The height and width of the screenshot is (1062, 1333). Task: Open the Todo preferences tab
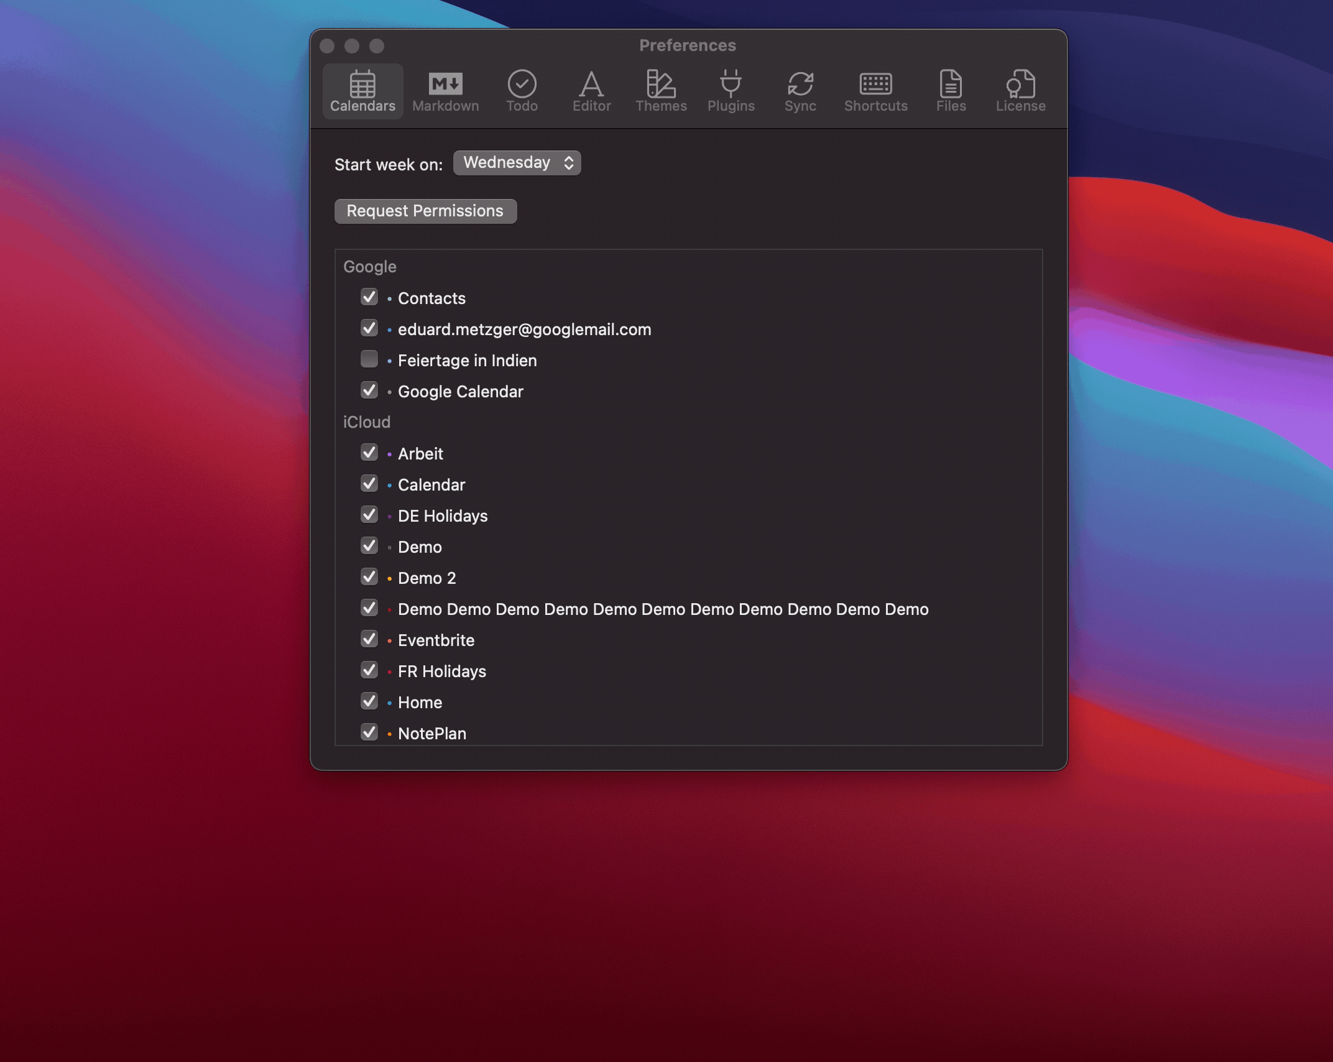click(x=522, y=91)
